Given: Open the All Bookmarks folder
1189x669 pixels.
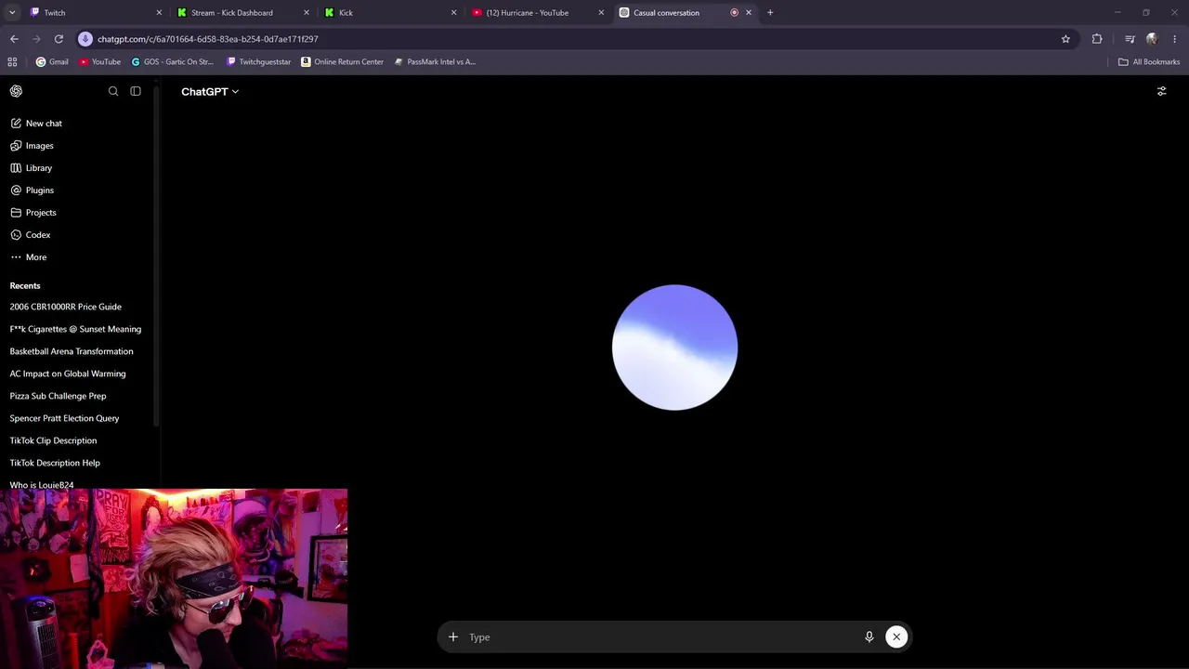Looking at the screenshot, I should pos(1149,62).
